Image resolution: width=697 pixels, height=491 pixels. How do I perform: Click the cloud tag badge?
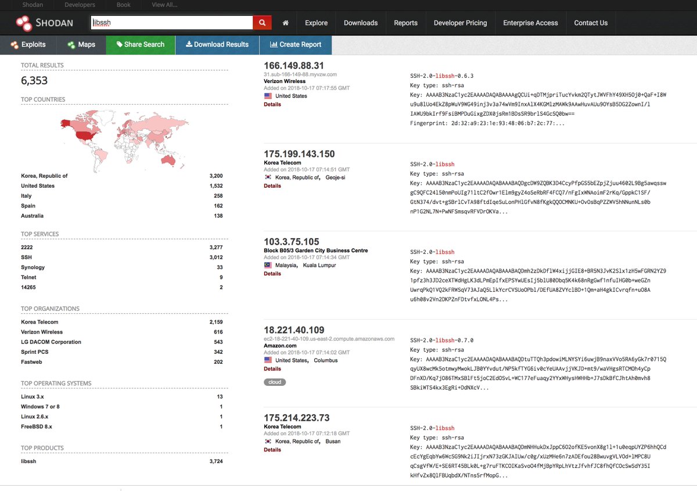[x=275, y=382]
